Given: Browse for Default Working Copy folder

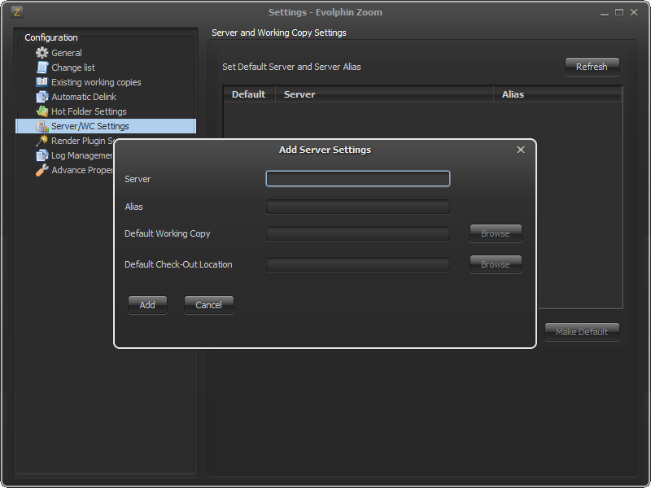Looking at the screenshot, I should click(495, 233).
